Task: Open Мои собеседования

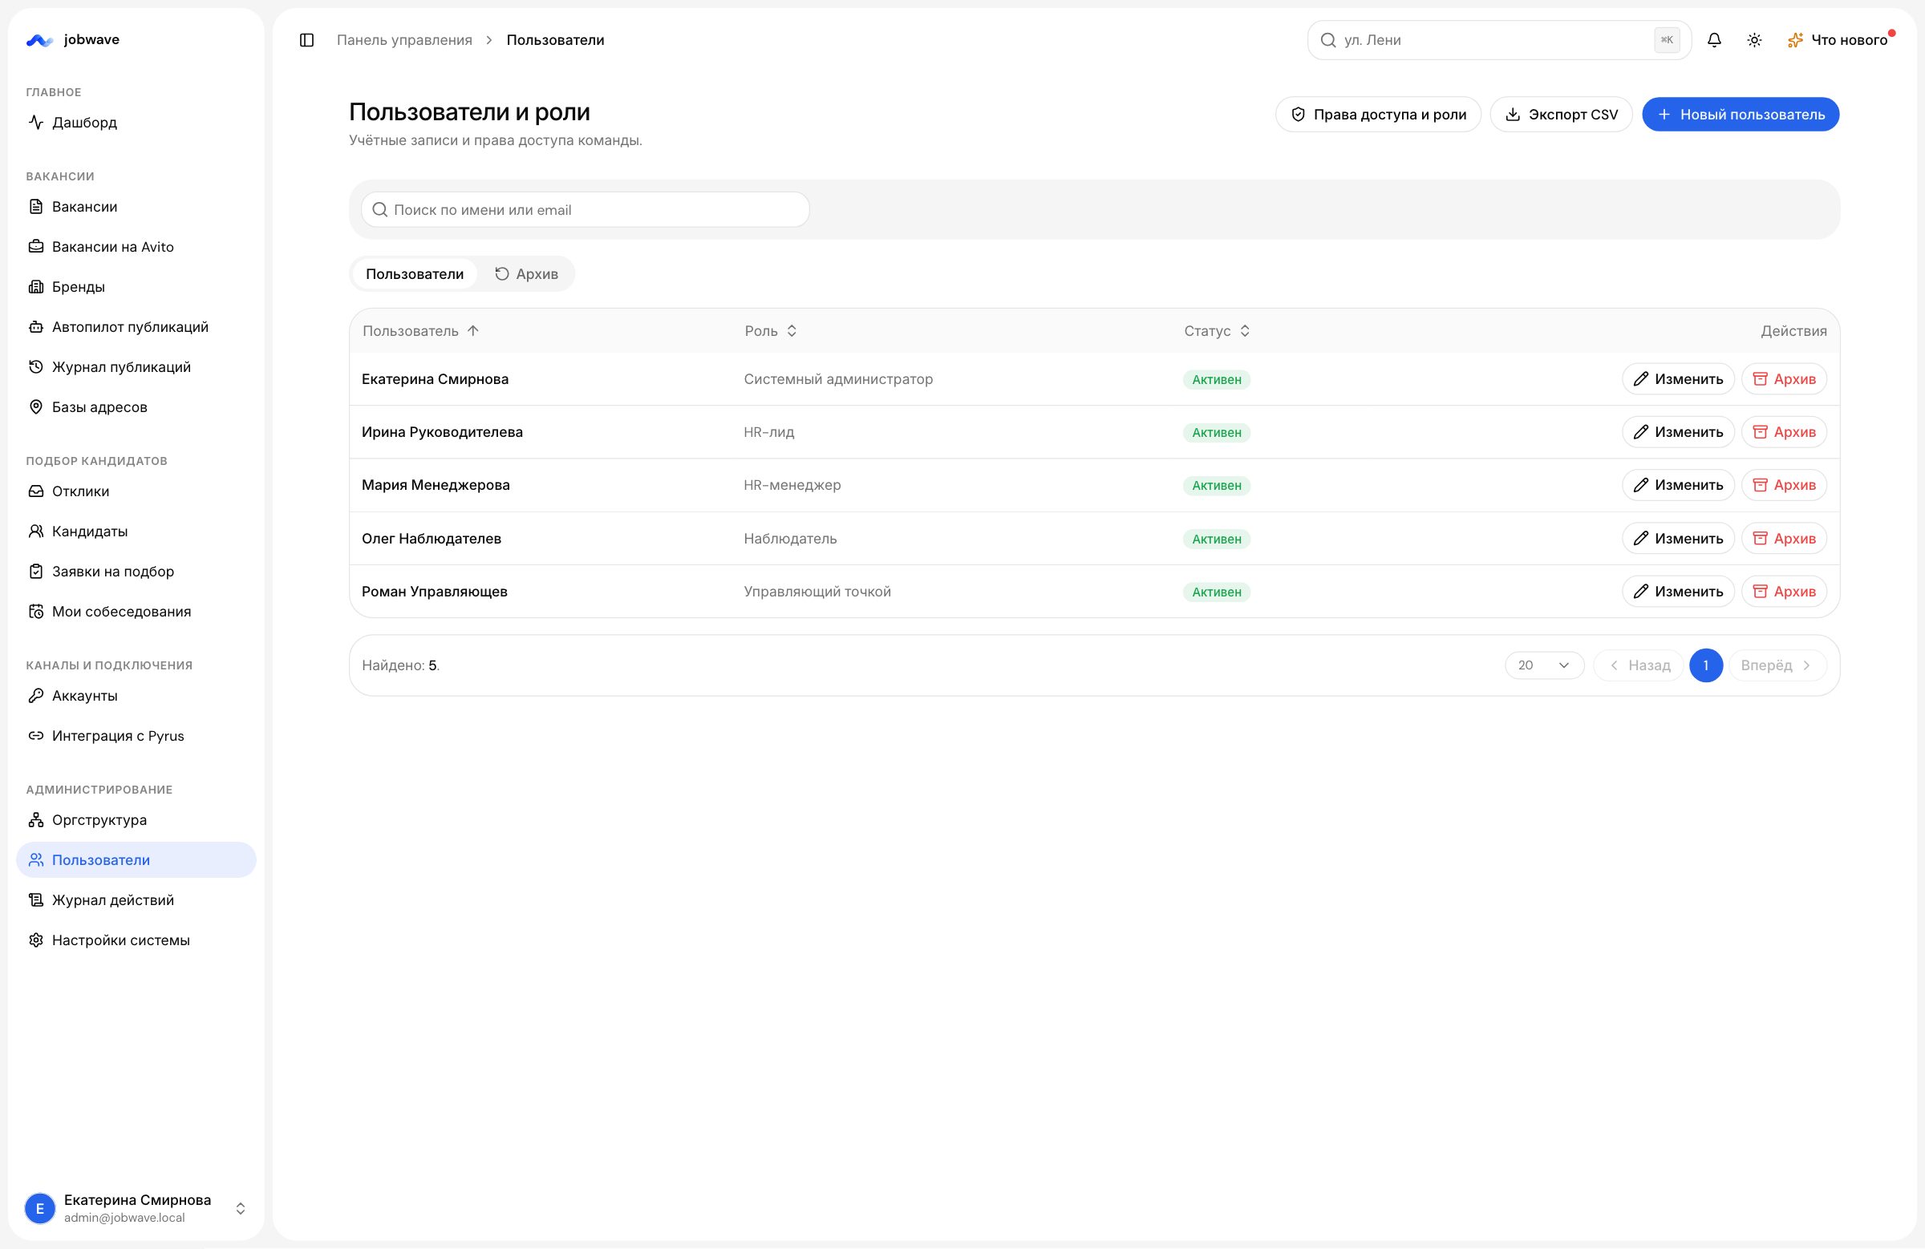Action: 136,611
